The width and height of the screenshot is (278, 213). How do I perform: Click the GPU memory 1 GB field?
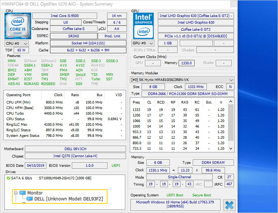[168, 43]
